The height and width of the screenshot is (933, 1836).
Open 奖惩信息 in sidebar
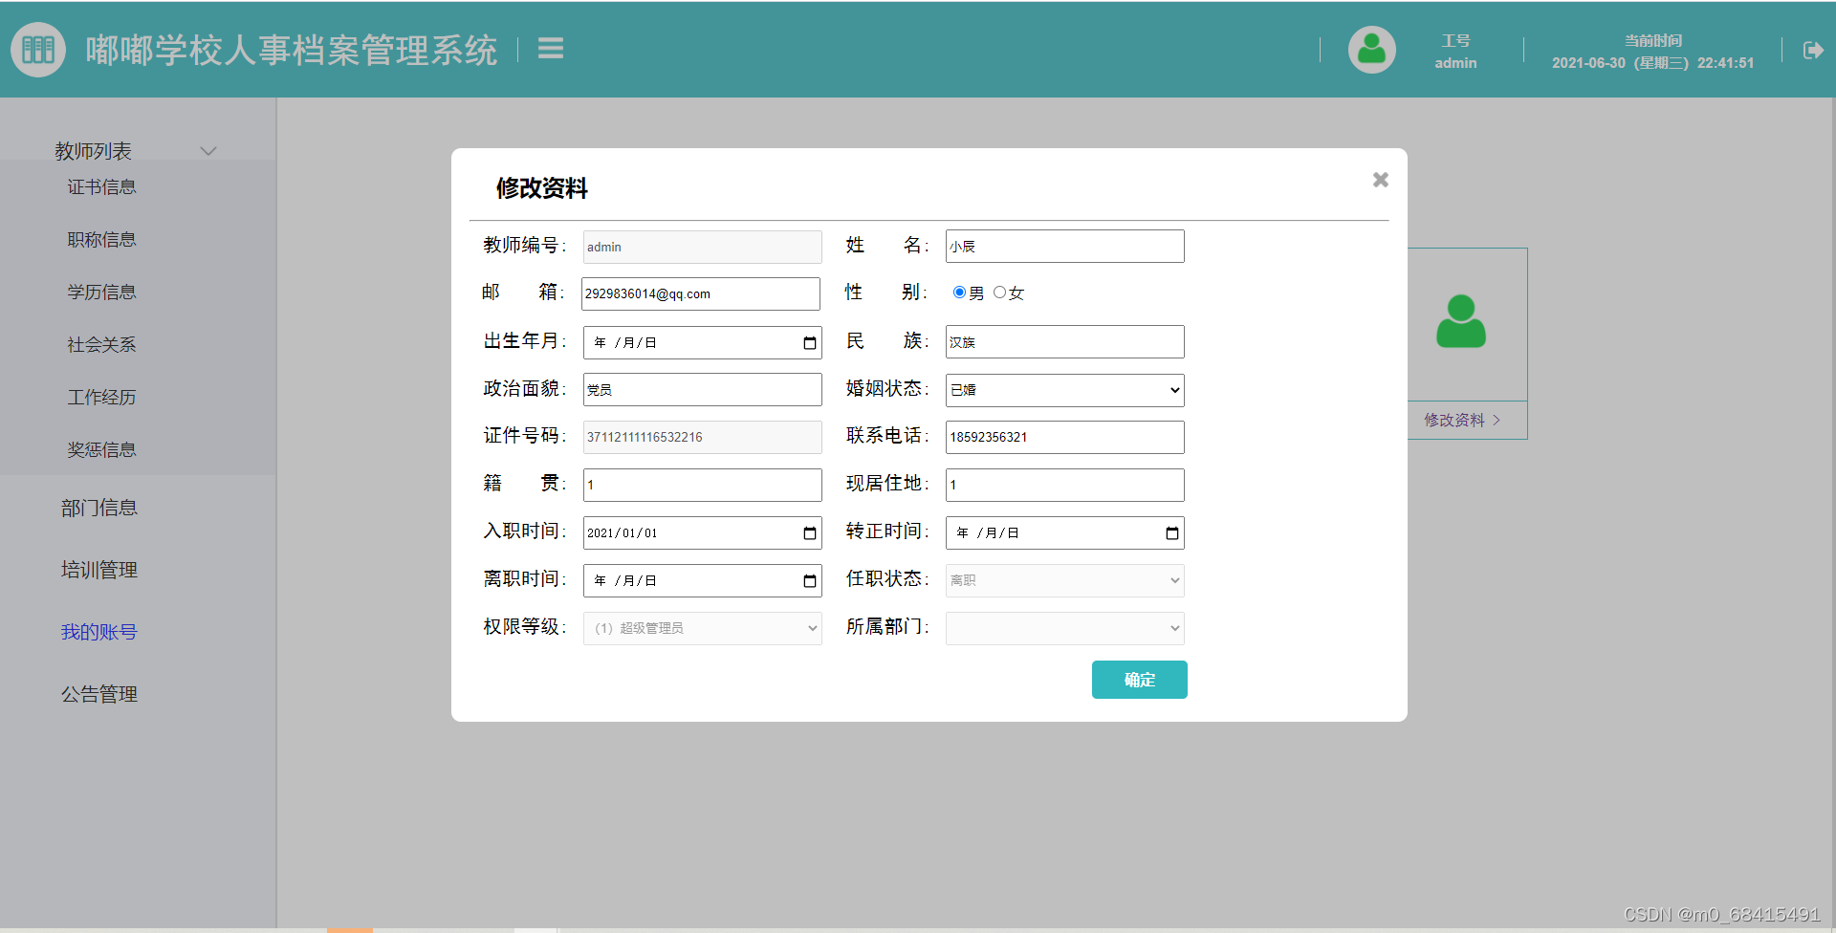pos(101,449)
